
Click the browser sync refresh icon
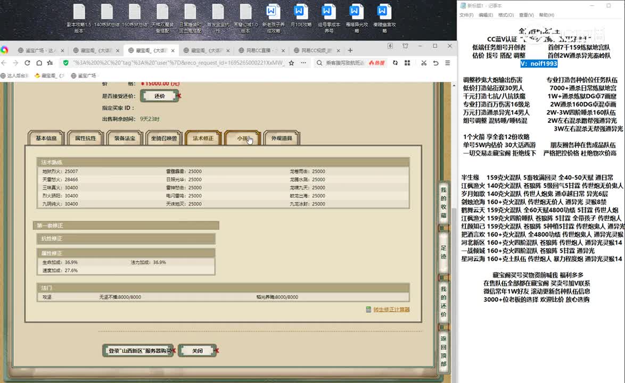(x=395, y=63)
